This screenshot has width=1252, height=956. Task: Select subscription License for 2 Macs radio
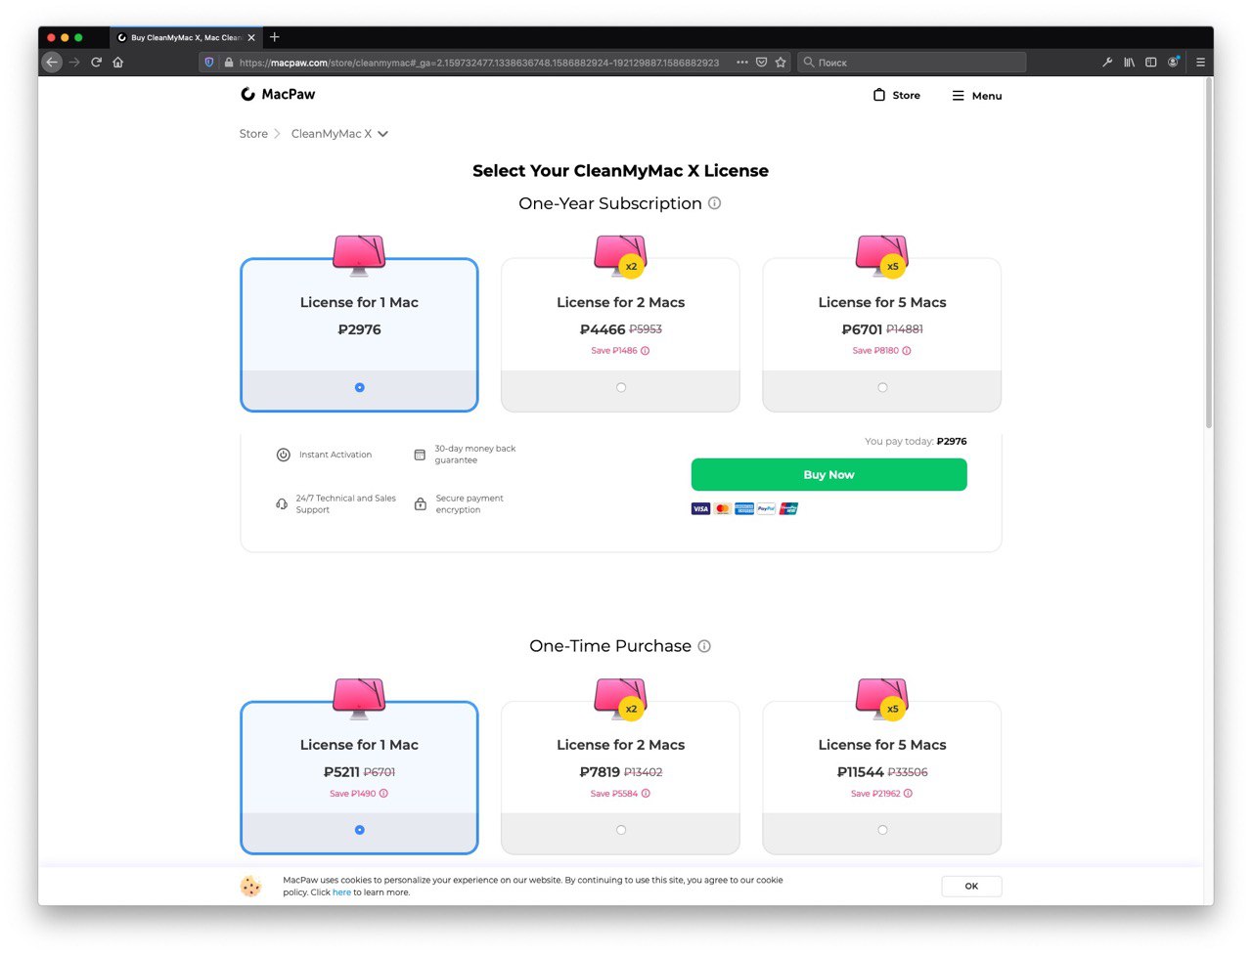[621, 387]
